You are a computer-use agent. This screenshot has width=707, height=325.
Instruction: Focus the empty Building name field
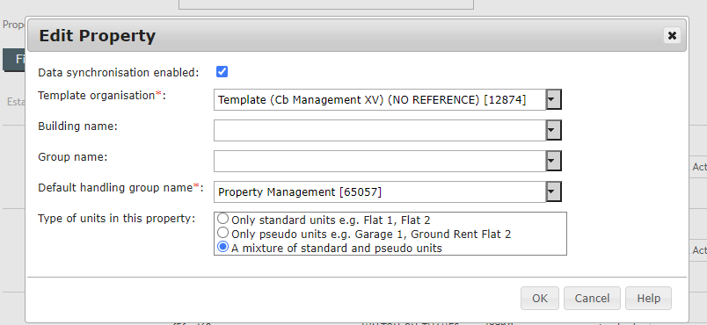(380, 130)
